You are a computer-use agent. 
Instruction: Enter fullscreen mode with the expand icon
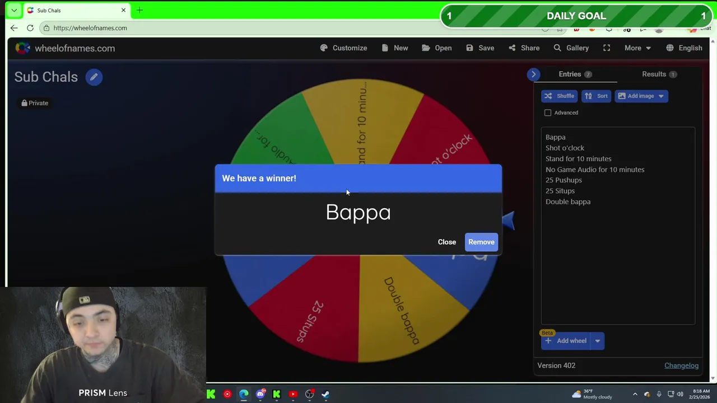[607, 48]
